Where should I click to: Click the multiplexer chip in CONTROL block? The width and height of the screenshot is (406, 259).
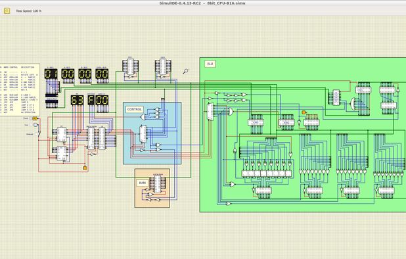click(143, 134)
